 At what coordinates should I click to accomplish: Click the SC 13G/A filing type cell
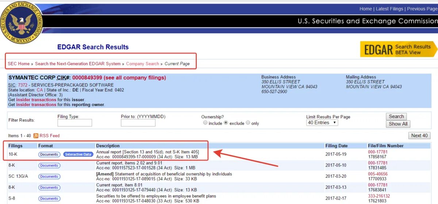point(18,176)
